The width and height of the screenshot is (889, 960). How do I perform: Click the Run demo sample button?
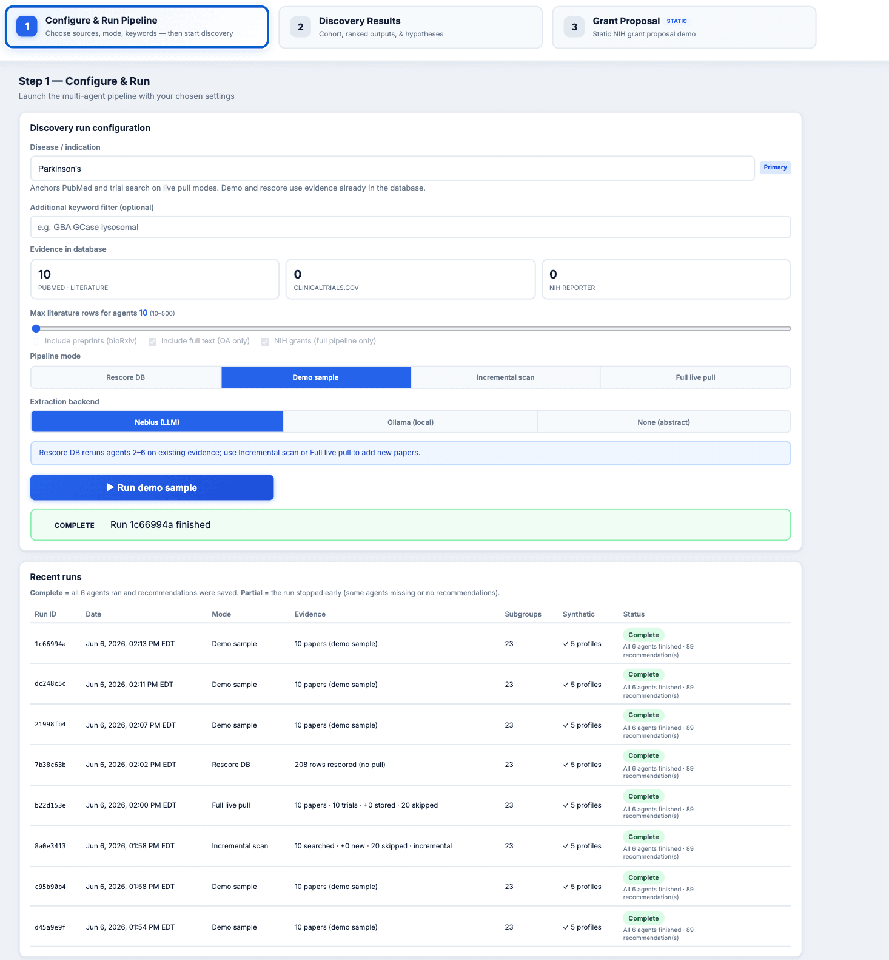click(x=152, y=487)
